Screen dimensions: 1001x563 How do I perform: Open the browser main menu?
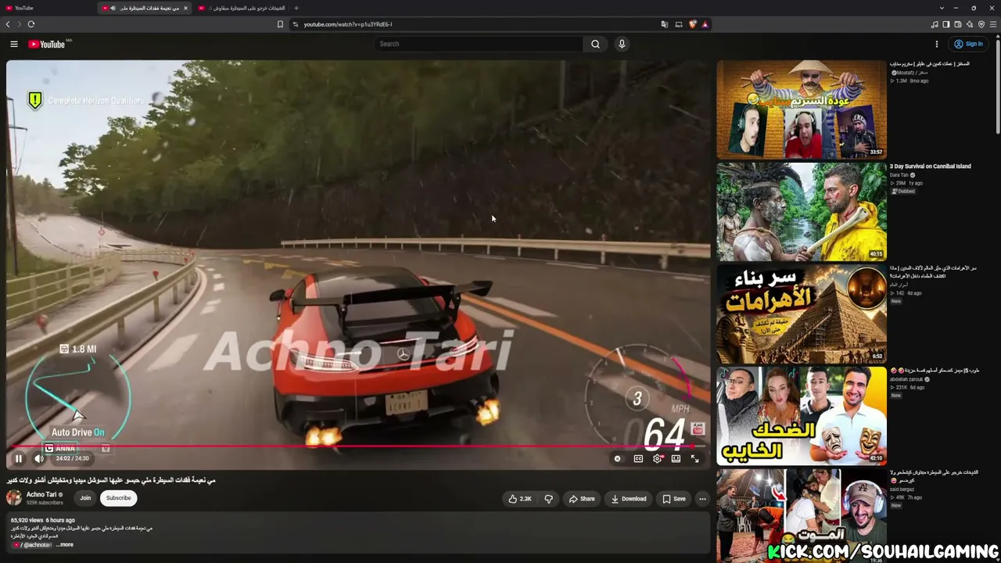coord(994,24)
